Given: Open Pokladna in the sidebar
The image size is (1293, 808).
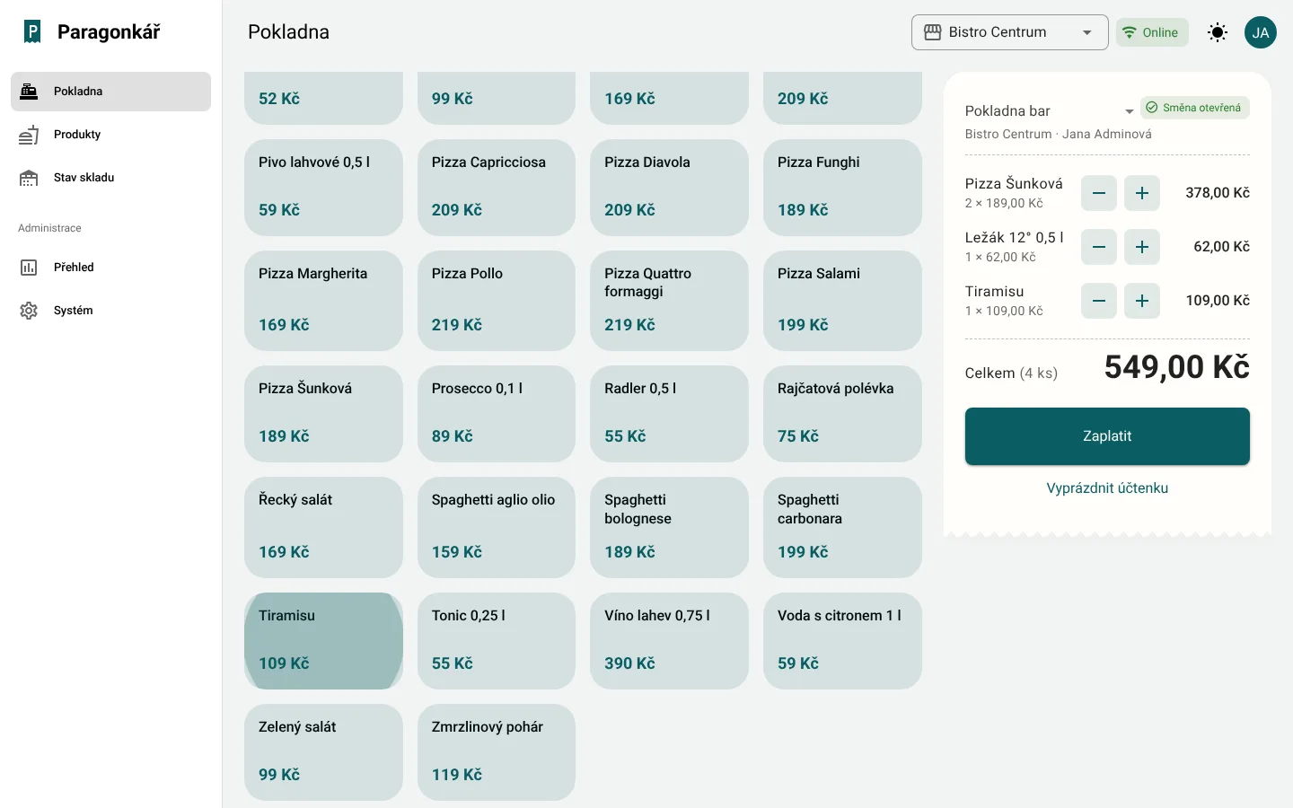Looking at the screenshot, I should click(x=110, y=92).
